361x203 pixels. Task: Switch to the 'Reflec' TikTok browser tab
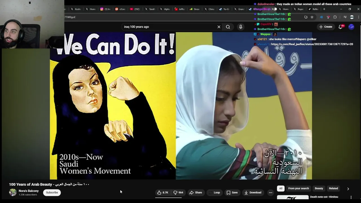[313, 9]
